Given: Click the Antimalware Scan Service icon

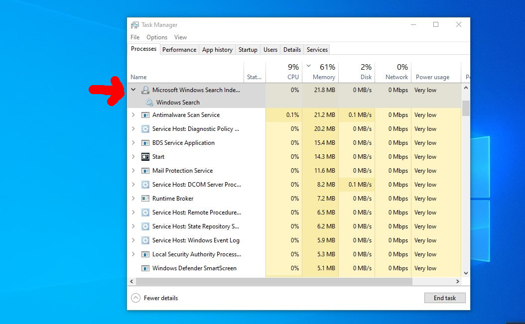Looking at the screenshot, I should [145, 115].
